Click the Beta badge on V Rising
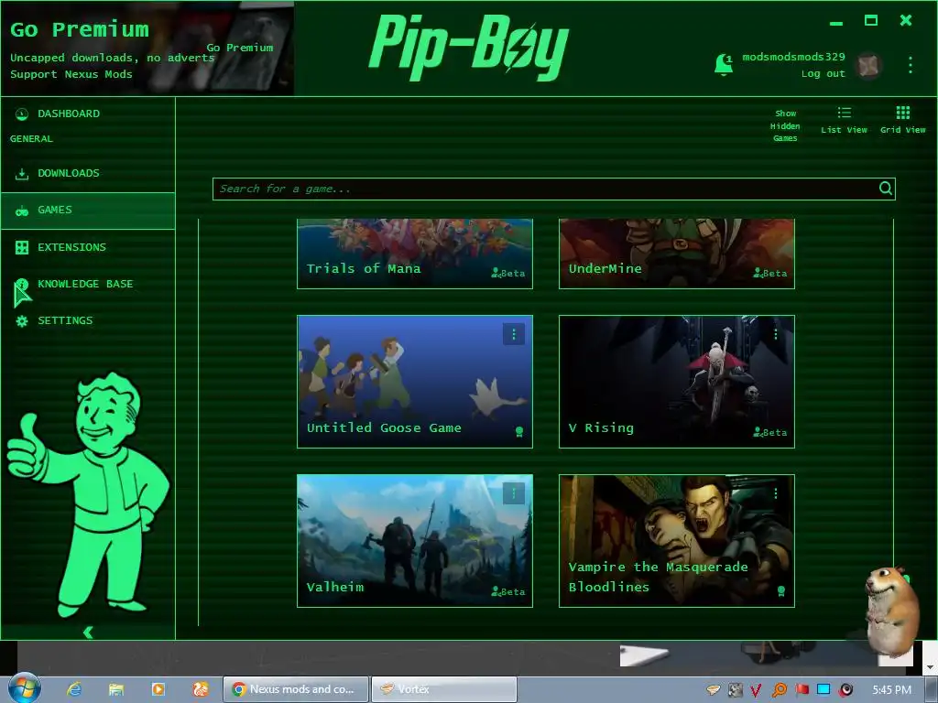Image resolution: width=938 pixels, height=703 pixels. (x=769, y=432)
